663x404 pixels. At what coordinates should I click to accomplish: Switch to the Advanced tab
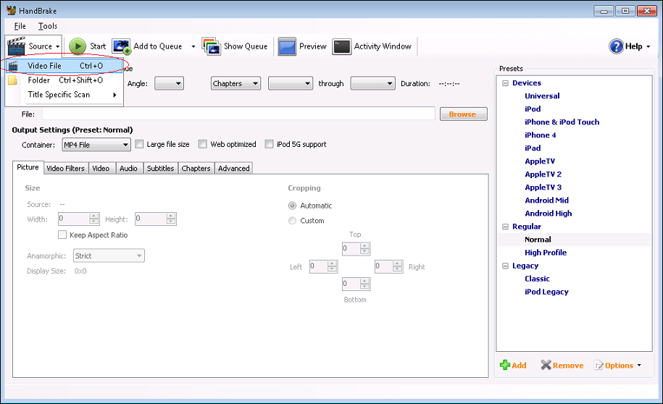click(x=234, y=168)
